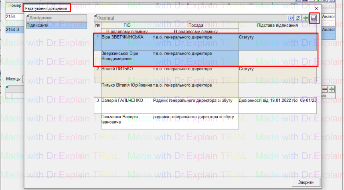Click Валерій ГАЛЬЧЕНКО name cell
The width and height of the screenshot is (344, 190).
pos(127,100)
